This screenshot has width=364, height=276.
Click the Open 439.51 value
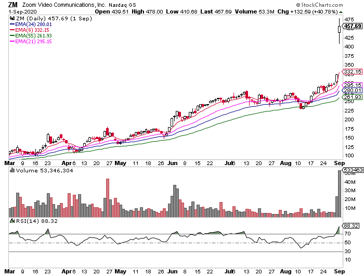(112, 11)
